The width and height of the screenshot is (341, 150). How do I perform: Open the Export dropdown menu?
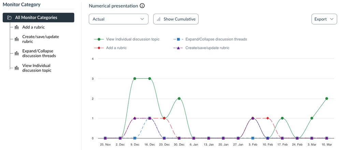coord(324,19)
